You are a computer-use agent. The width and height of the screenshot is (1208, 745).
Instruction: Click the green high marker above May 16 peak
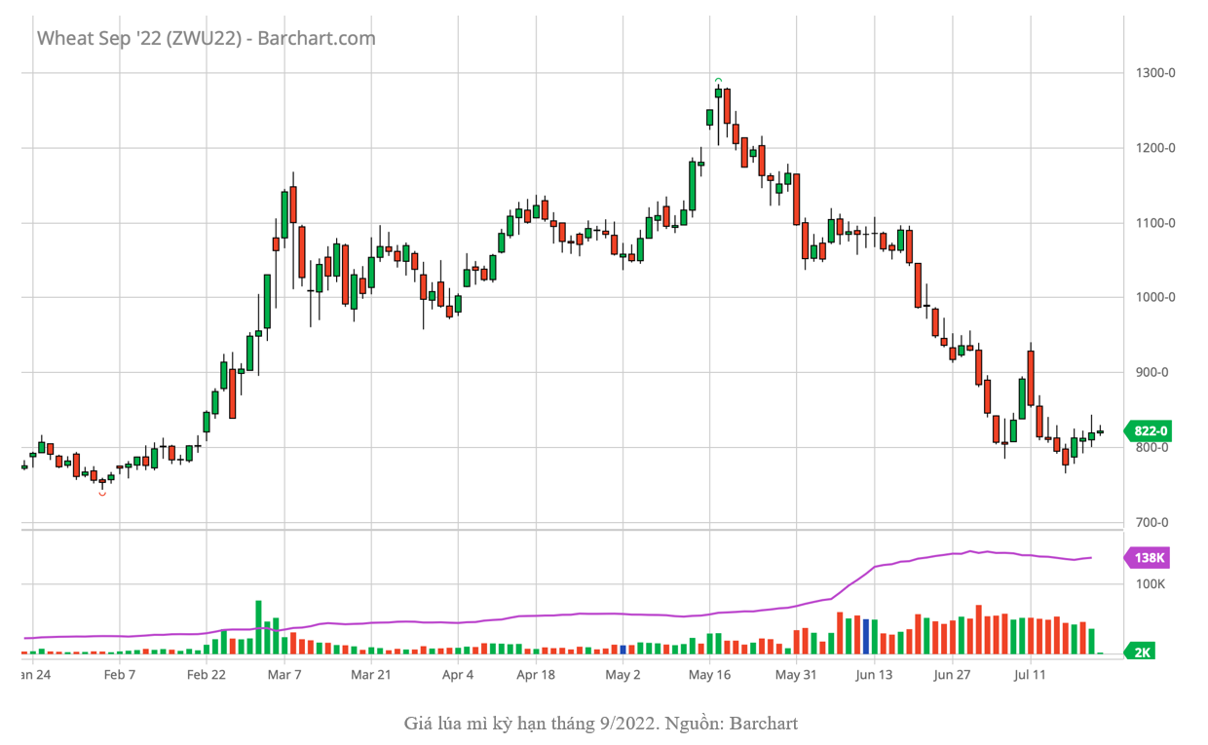point(718,81)
